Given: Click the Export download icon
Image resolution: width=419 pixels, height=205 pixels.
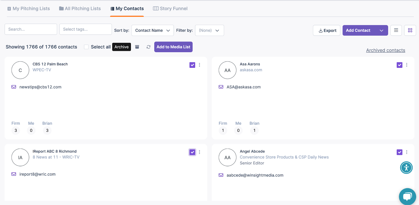Looking at the screenshot, I should click(x=321, y=31).
